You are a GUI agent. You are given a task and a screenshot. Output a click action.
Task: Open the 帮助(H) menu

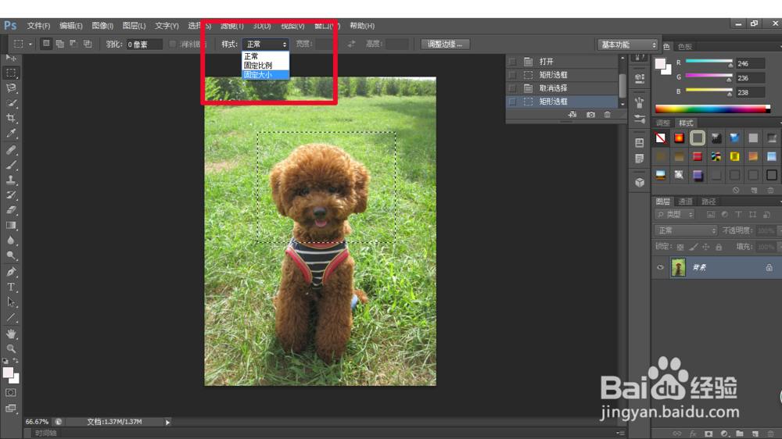[362, 26]
